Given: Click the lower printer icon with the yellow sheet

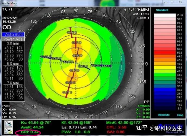Looking at the screenshot, I should tap(8, 131).
